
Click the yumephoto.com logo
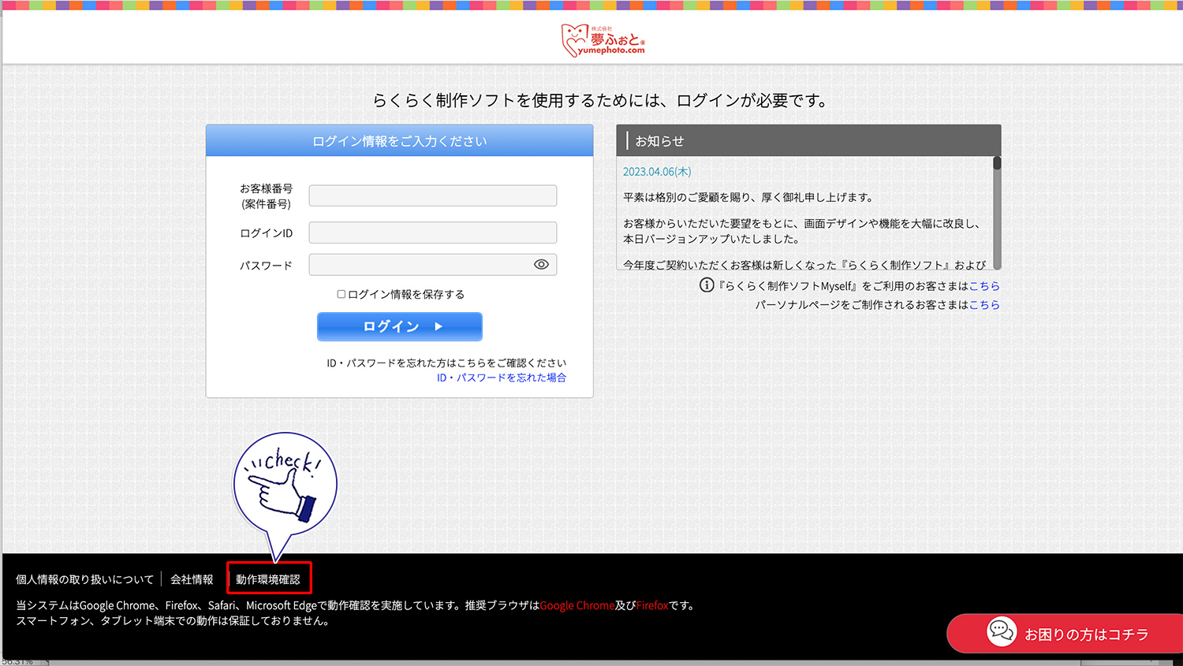click(x=603, y=39)
